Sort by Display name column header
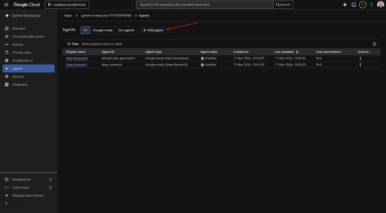 click(x=76, y=52)
